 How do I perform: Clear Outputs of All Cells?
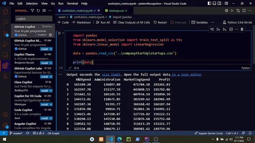[x=131, y=22]
